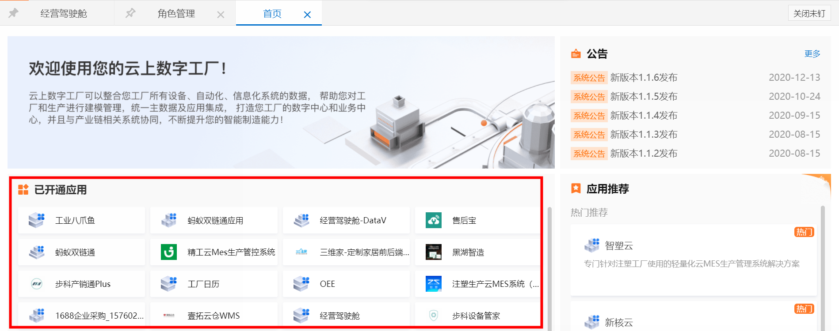Viewport: 839px width, 331px height.
Task: Click the 注塑生产云MES blue icon
Action: coord(434,284)
